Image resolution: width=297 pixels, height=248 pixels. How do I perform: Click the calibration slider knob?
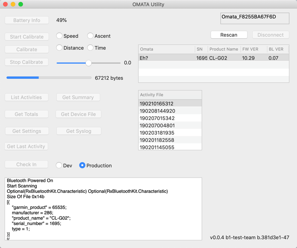coord(88,63)
